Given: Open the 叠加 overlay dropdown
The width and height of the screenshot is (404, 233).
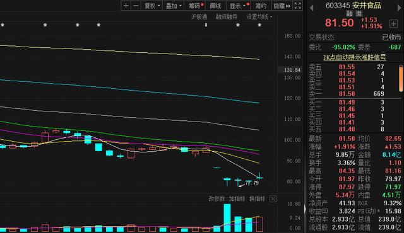Looking at the screenshot, I should 174,6.
